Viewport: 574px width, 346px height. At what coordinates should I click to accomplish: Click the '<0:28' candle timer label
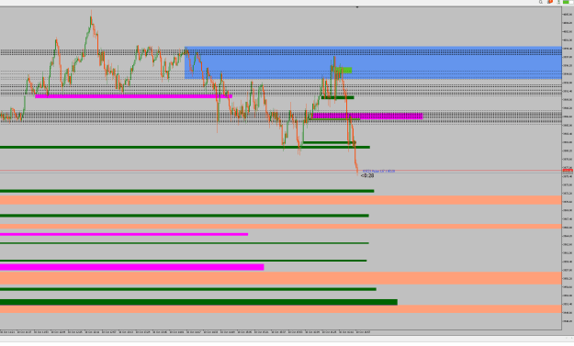pos(367,175)
